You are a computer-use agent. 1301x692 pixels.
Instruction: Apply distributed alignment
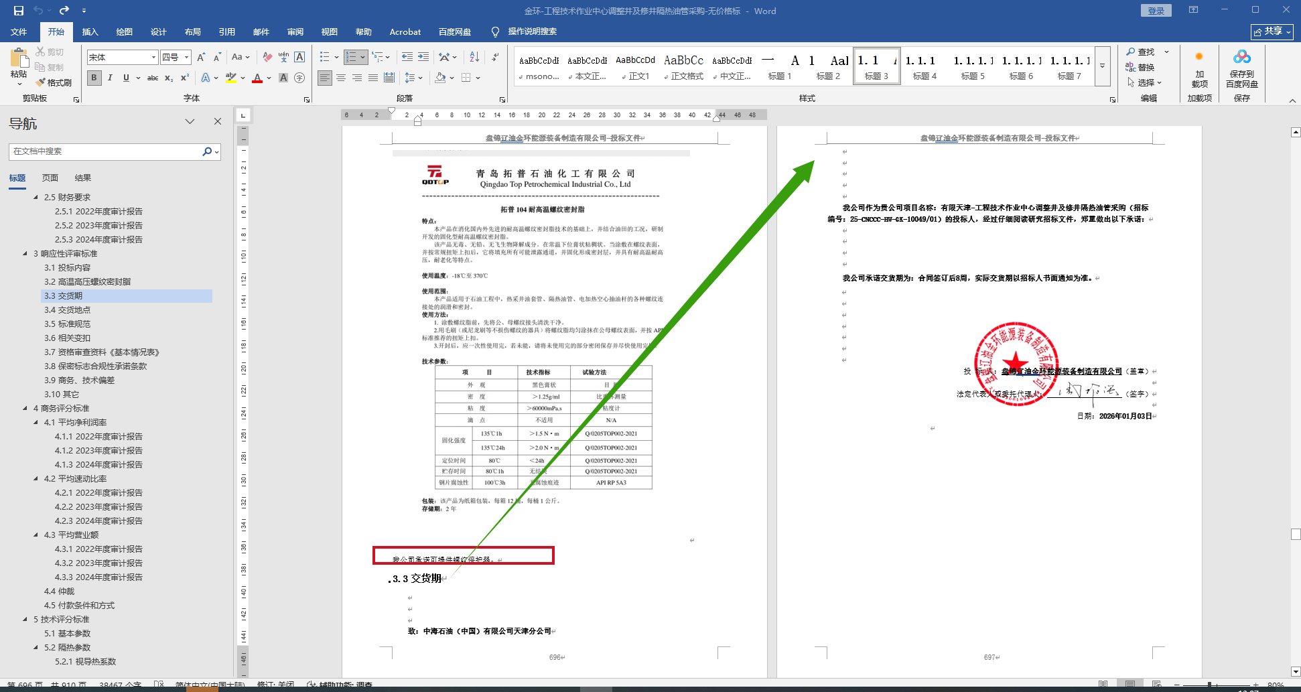tap(389, 78)
